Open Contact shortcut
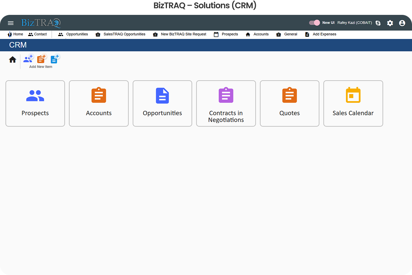Image resolution: width=412 pixels, height=275 pixels. 37,34
